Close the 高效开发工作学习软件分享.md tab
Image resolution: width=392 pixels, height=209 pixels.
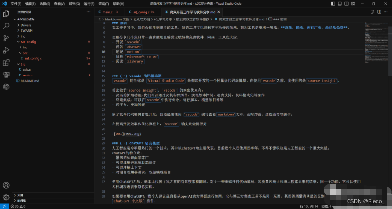pyautogui.click(x=219, y=12)
